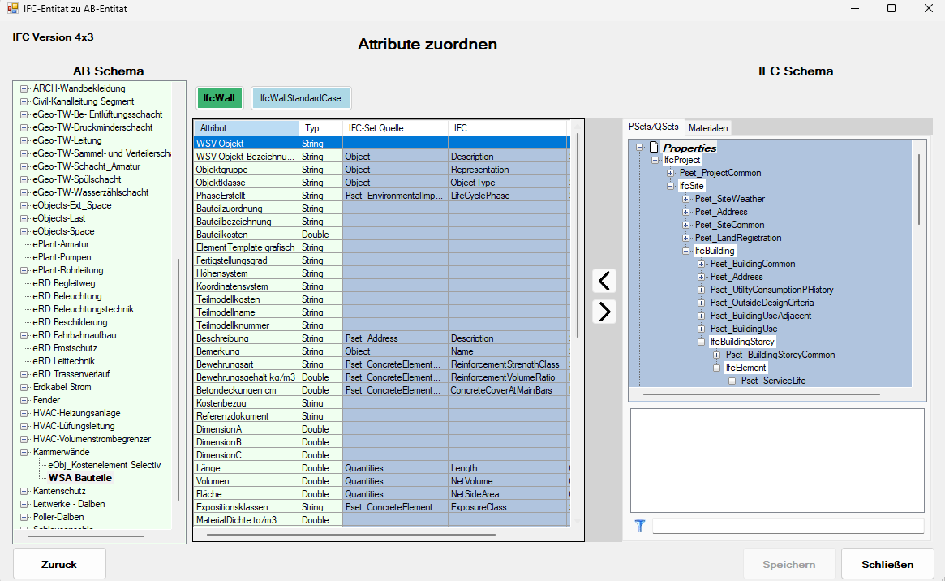Click the Properties document icon in tree
The image size is (945, 581).
[653, 147]
